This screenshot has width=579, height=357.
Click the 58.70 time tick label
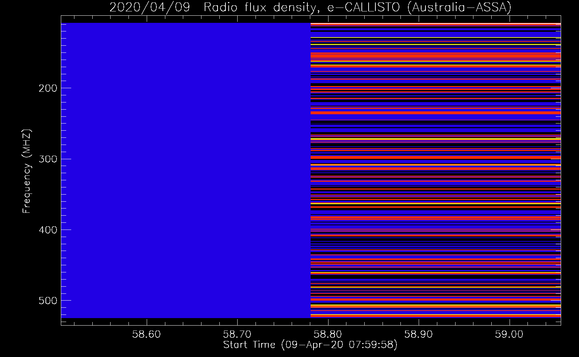tap(237, 335)
